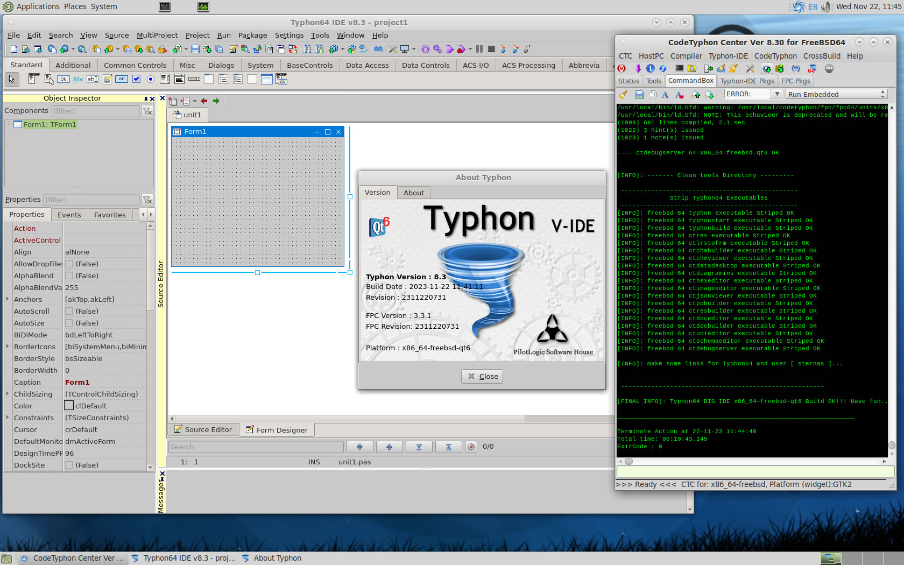Open the Package menu in Typhon IDE

[252, 35]
